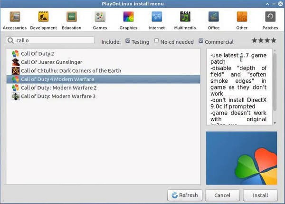The image size is (285, 204).
Task: Uncheck the Commercial checkbox
Action: click(201, 41)
